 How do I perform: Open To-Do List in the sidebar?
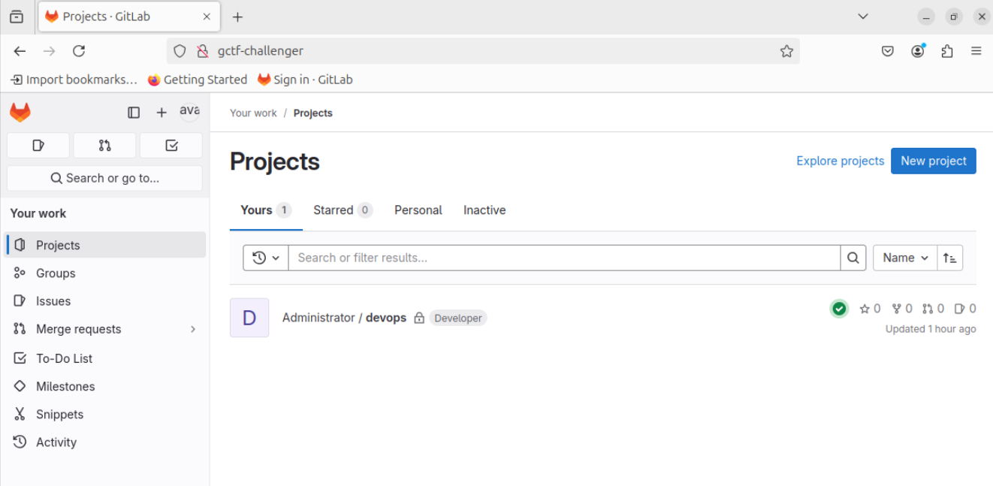(x=105, y=358)
